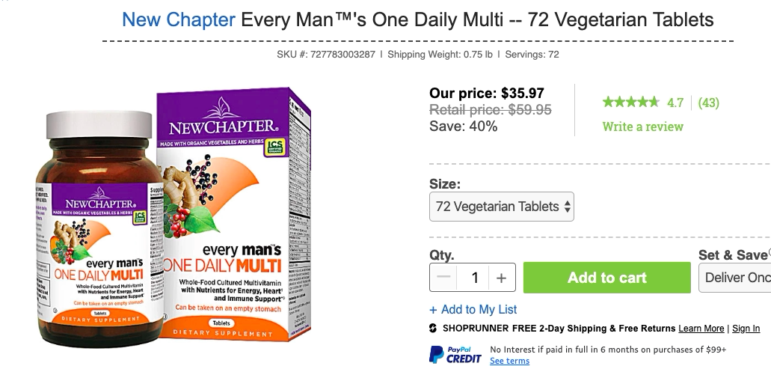Click the ShopRunner logo icon

pos(433,329)
